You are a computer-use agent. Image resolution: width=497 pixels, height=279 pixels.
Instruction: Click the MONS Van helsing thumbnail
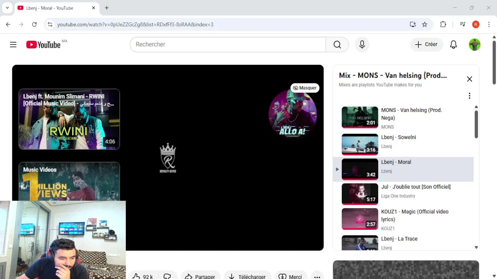(x=360, y=117)
